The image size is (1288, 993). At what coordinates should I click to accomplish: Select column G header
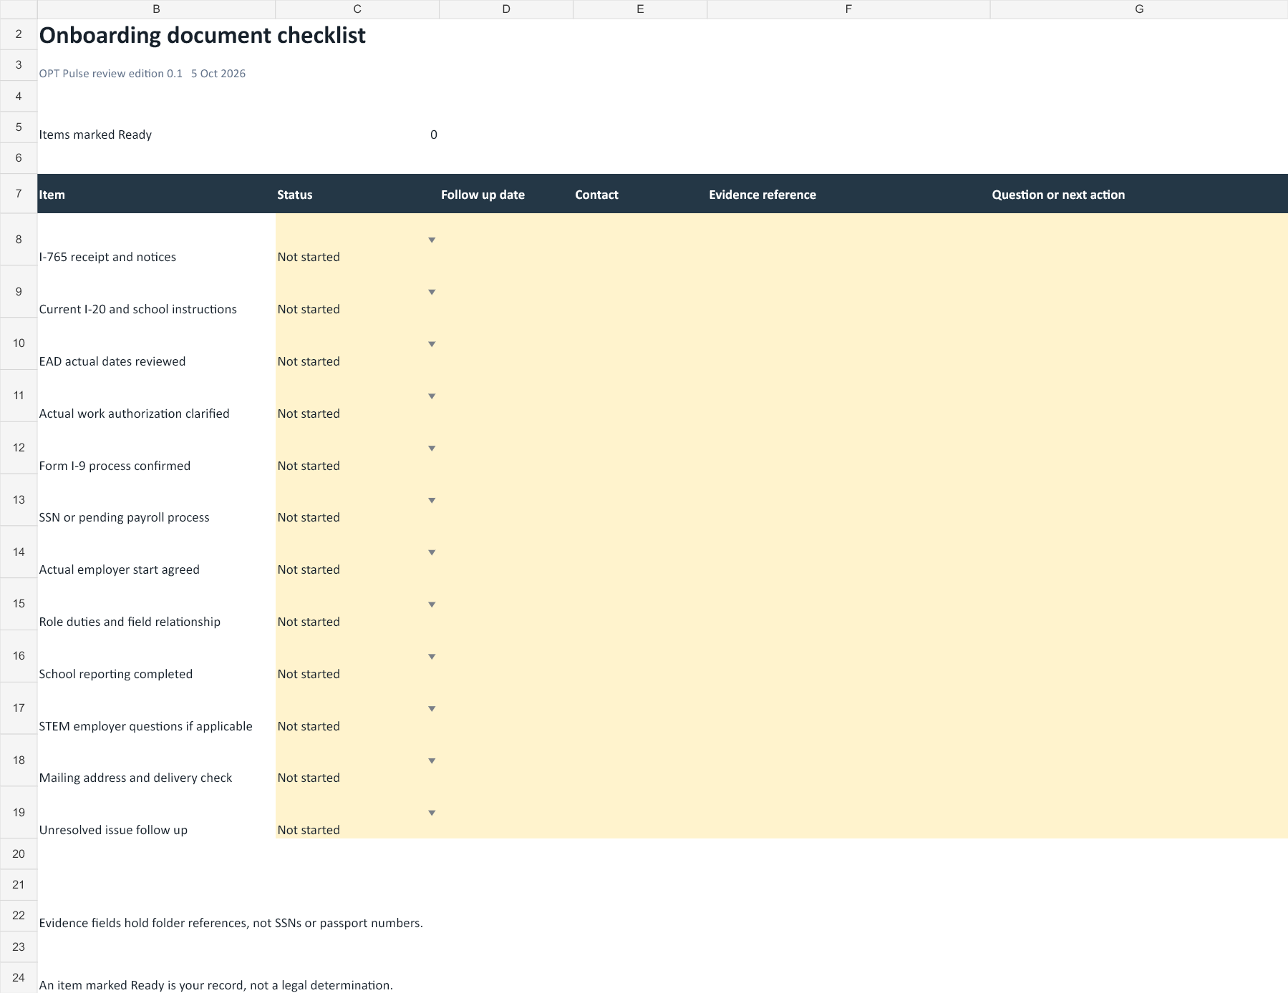(1139, 9)
